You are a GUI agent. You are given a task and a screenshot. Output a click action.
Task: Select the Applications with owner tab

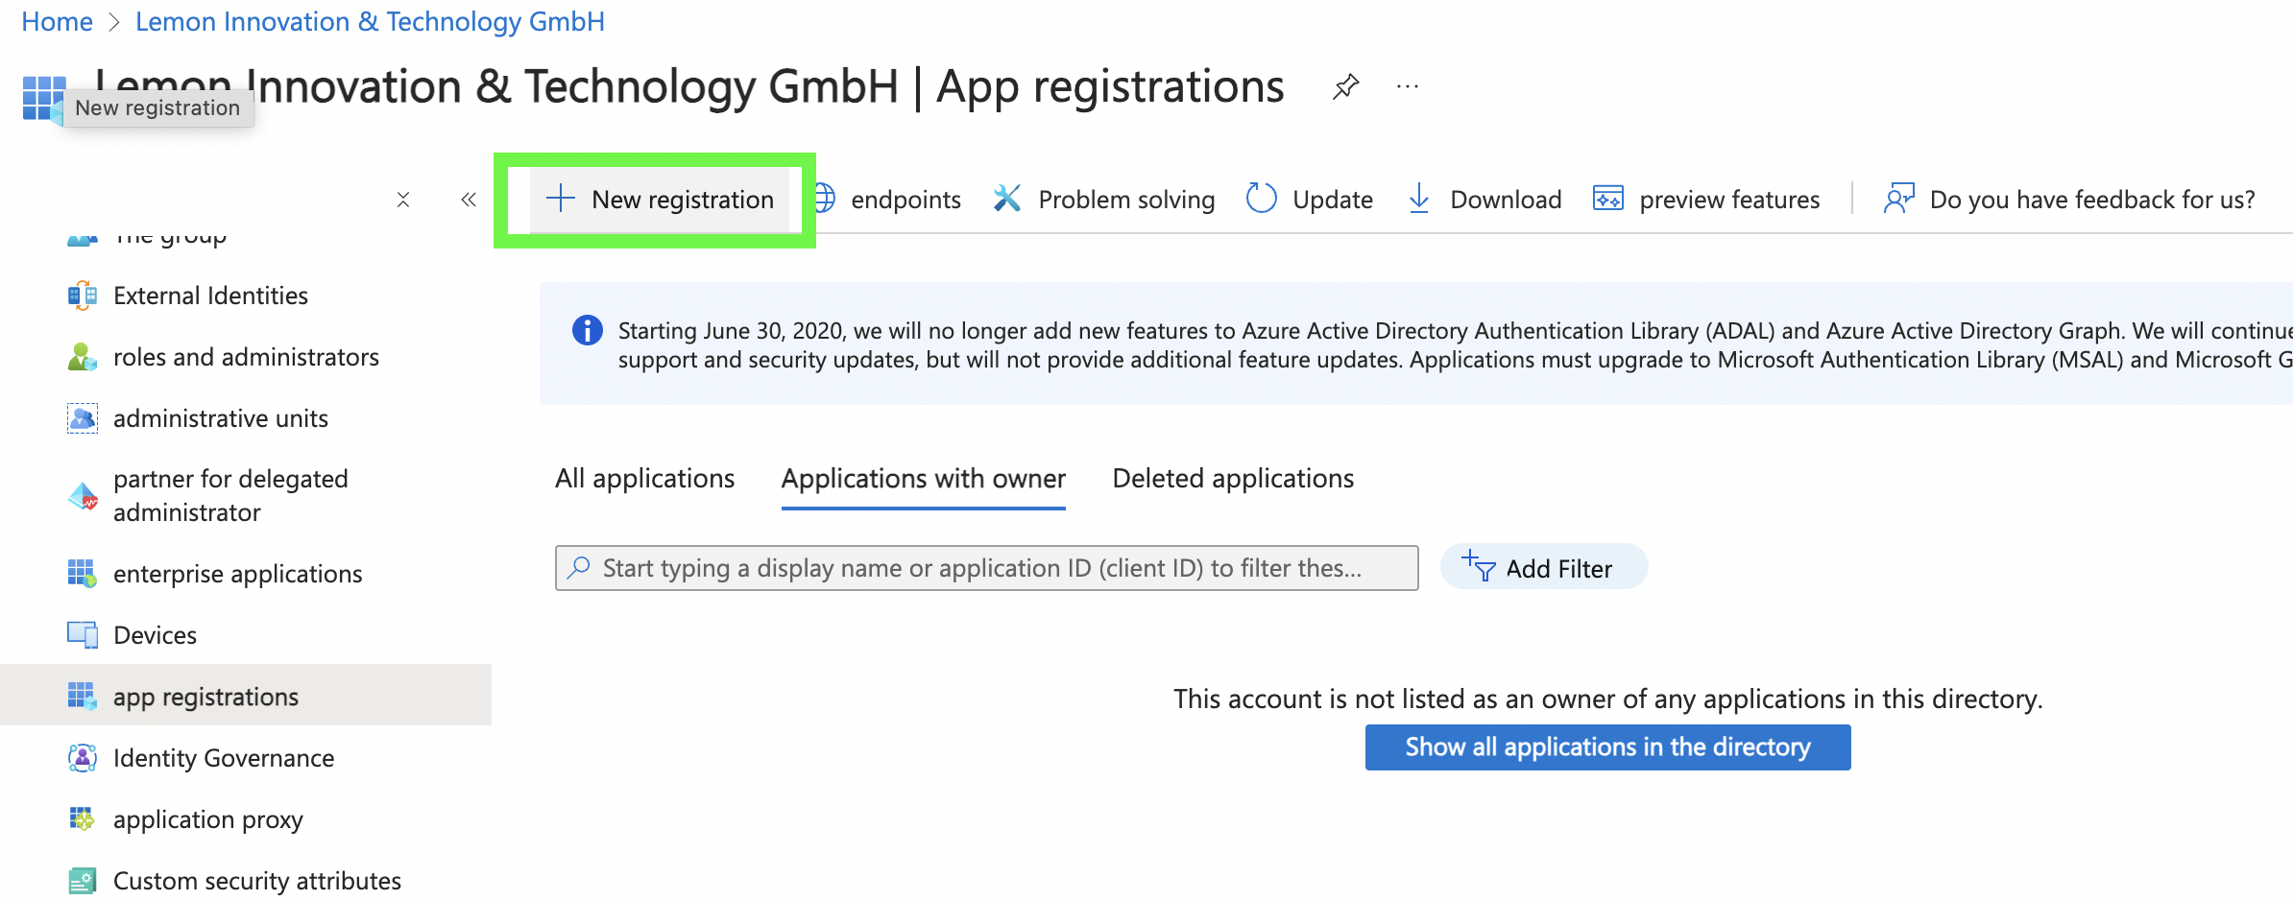(924, 478)
